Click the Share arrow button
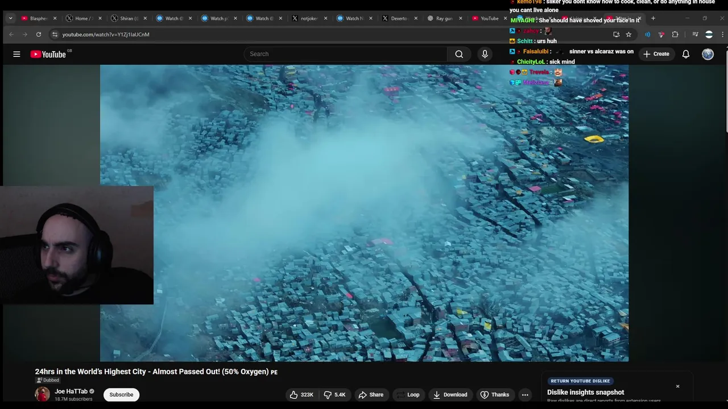This screenshot has width=728, height=409. pyautogui.click(x=370, y=395)
